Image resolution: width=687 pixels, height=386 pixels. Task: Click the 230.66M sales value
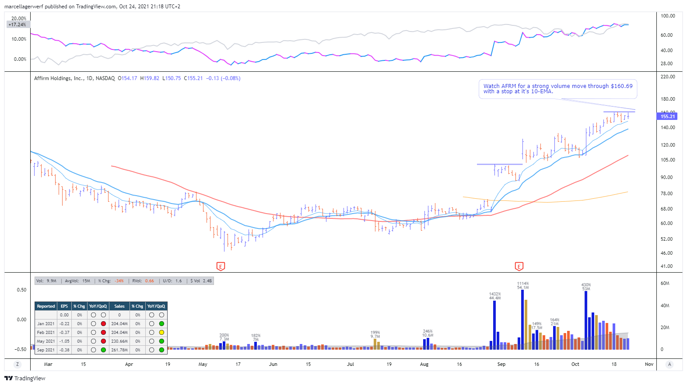point(119,341)
